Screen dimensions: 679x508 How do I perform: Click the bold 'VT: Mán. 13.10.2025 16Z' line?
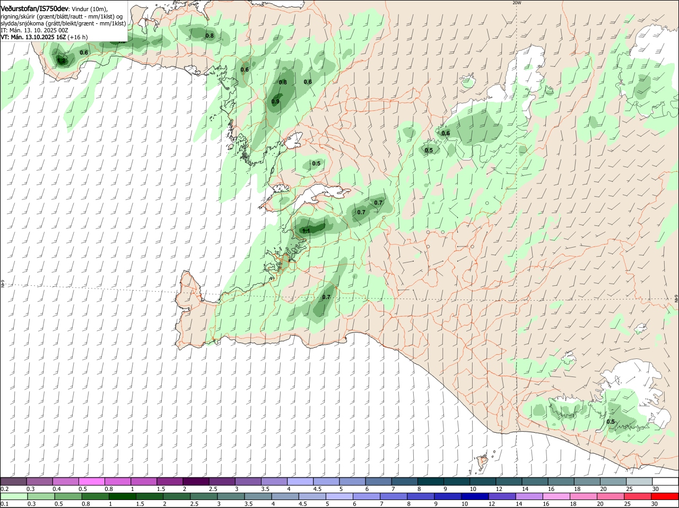[33, 37]
